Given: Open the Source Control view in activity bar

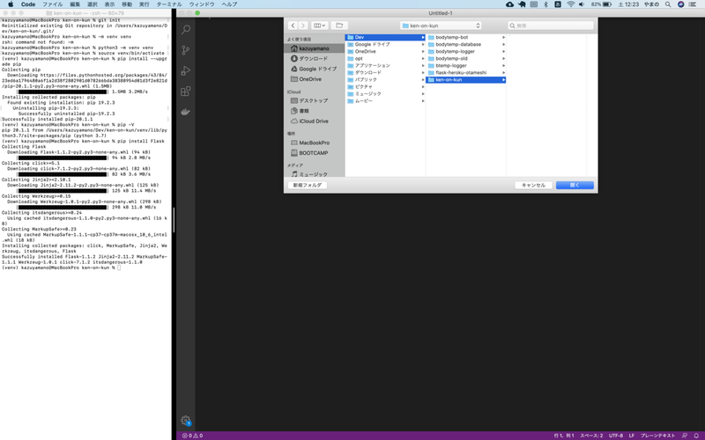Looking at the screenshot, I should click(x=186, y=50).
